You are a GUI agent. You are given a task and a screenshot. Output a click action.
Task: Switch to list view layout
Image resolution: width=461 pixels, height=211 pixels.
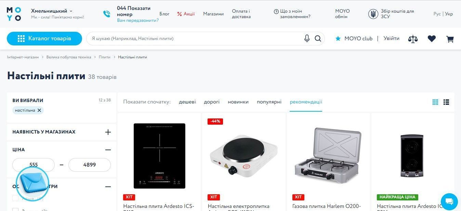(446, 102)
